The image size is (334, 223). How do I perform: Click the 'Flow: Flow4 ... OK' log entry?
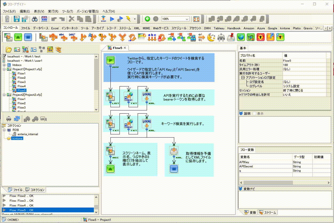(x=48, y=205)
